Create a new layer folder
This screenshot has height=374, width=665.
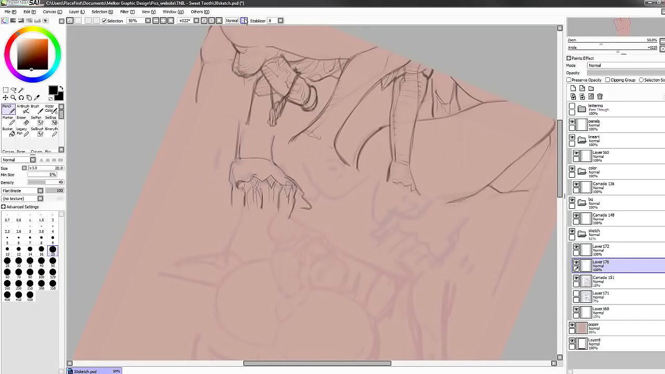pyautogui.click(x=591, y=89)
